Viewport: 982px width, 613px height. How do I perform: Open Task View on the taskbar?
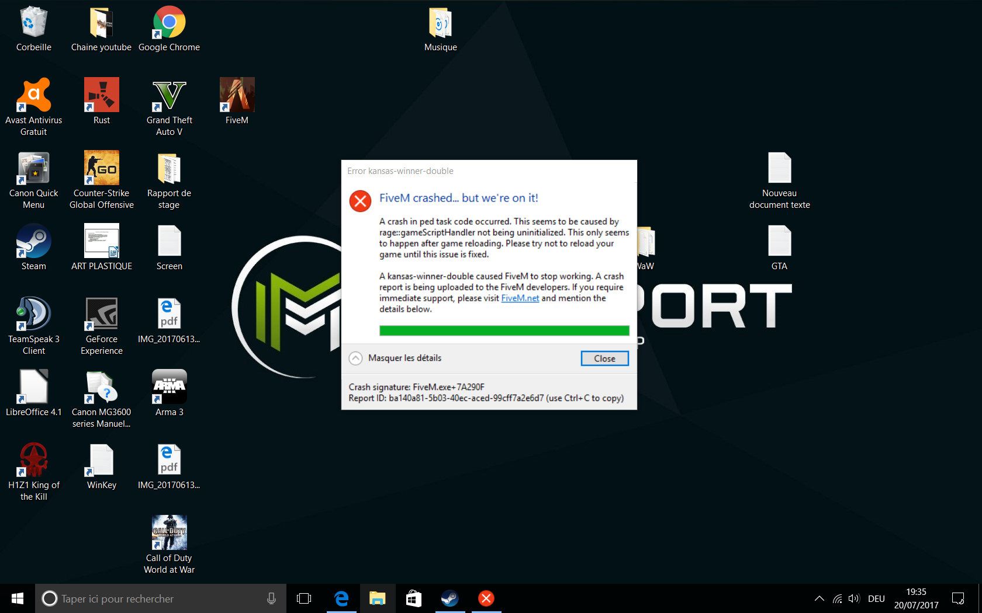click(x=304, y=598)
